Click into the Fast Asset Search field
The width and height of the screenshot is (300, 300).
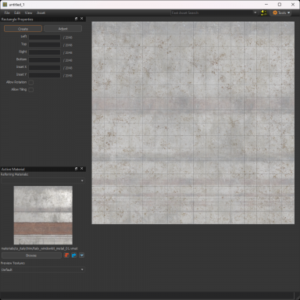212,12
